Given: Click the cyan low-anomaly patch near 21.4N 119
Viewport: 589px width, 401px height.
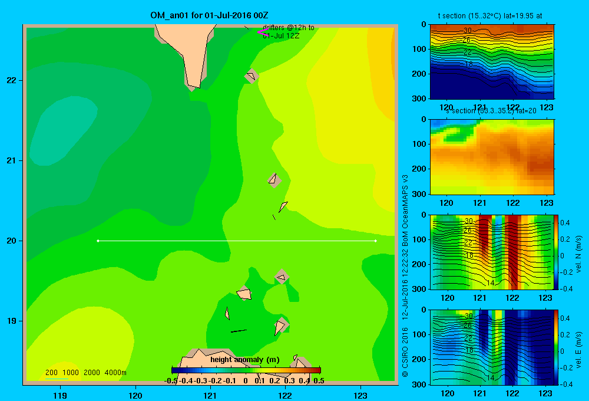Looking at the screenshot, I should [x=63, y=131].
